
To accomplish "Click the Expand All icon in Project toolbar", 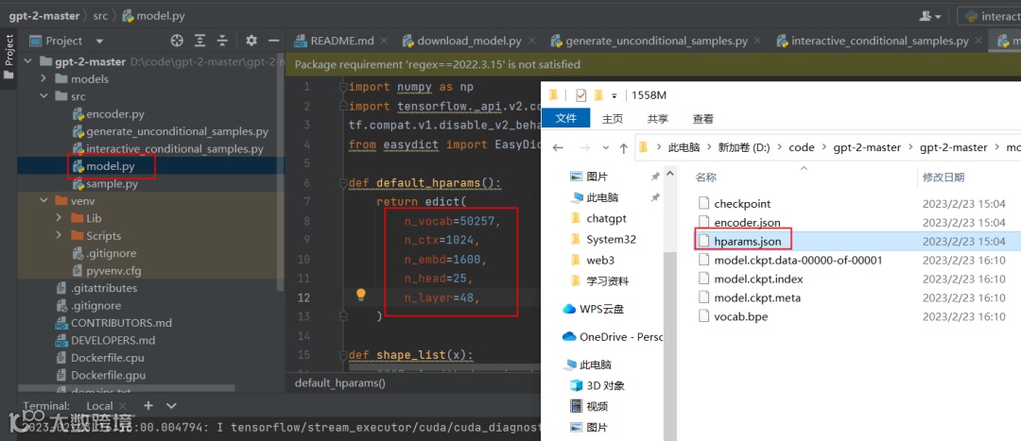I will (199, 41).
